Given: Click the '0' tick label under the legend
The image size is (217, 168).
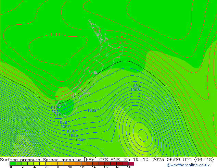Looking at the screenshot, I should pos(11,167).
